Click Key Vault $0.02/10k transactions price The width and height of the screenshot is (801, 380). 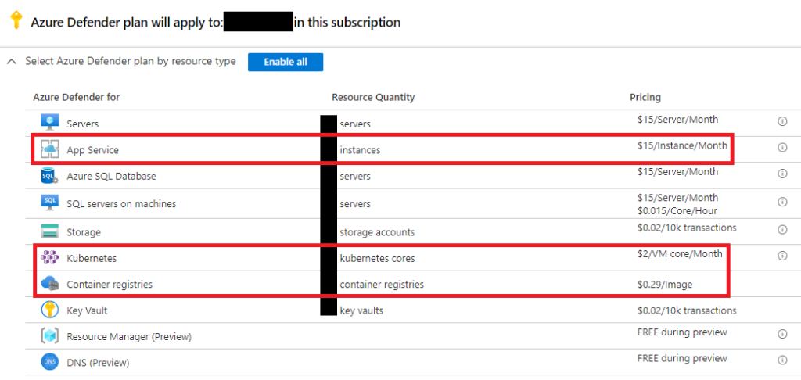(687, 310)
